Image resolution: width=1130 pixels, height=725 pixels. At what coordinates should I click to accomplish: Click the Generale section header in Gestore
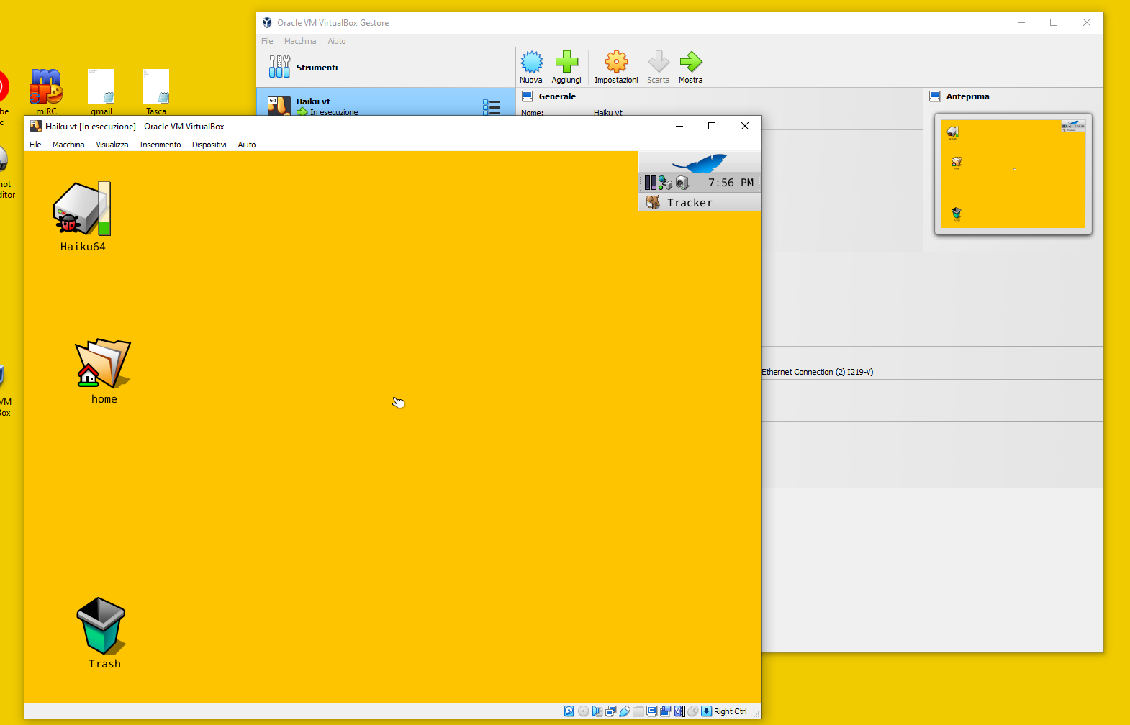tap(557, 96)
